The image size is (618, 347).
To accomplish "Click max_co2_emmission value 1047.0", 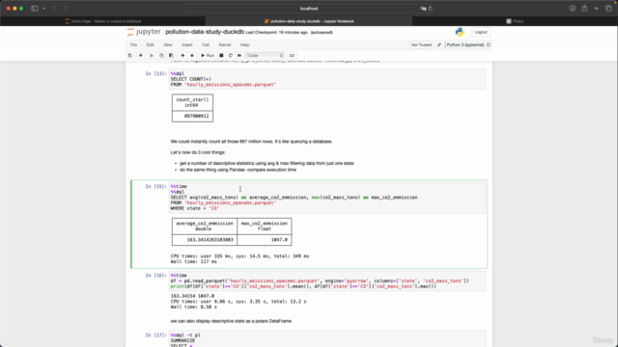I will pyautogui.click(x=279, y=240).
